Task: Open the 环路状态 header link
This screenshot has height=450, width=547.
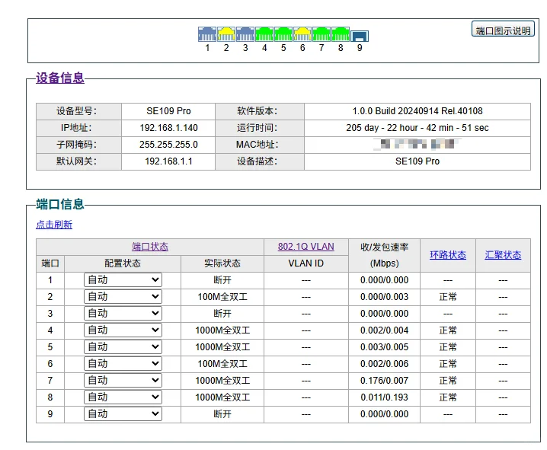Action: coord(448,255)
